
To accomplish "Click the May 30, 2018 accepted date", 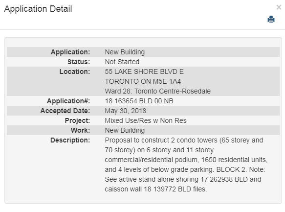I will point(126,111).
